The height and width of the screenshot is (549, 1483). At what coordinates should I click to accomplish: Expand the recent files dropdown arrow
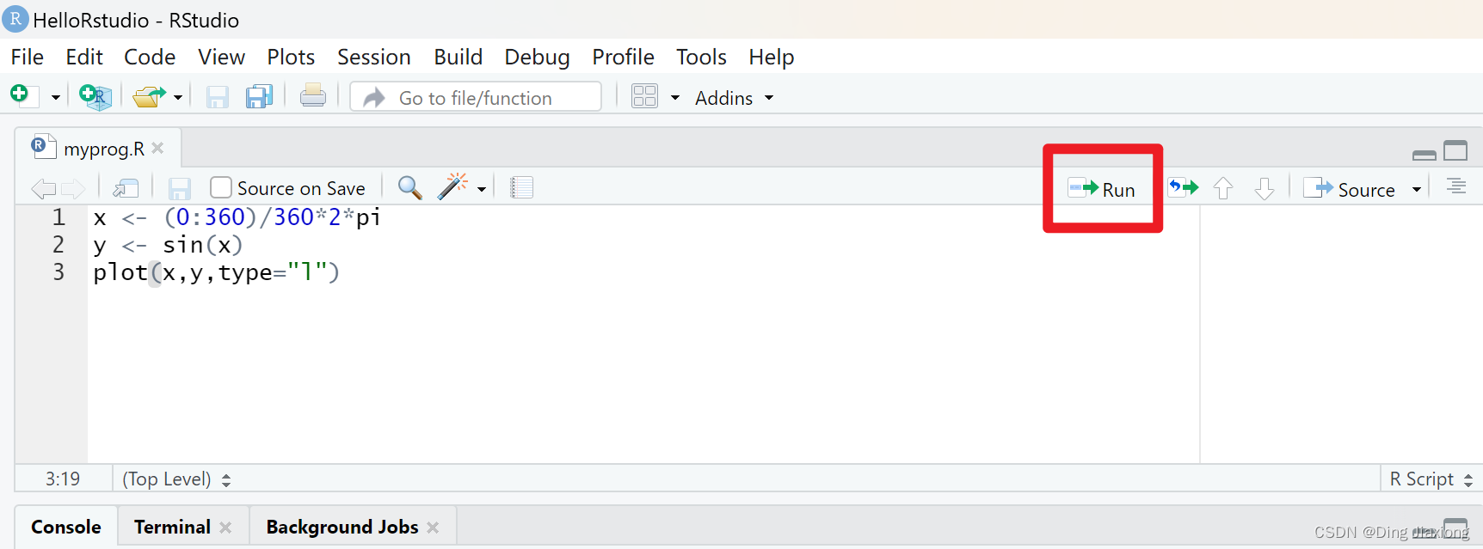coord(177,97)
